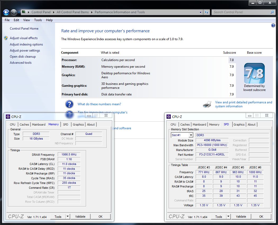This screenshot has height=225, width=278.
Task: Click the refresh icon next to address bar
Action: (207, 12)
